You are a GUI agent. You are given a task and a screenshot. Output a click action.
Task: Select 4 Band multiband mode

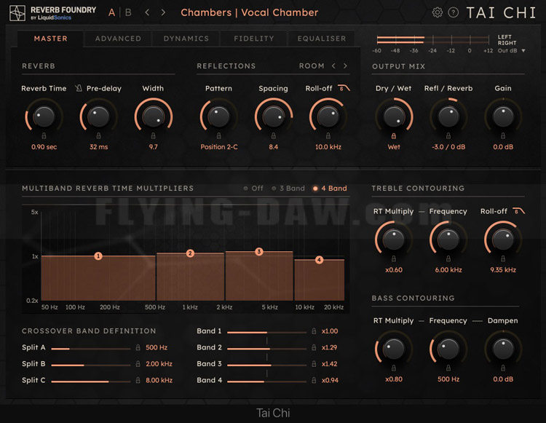[330, 189]
